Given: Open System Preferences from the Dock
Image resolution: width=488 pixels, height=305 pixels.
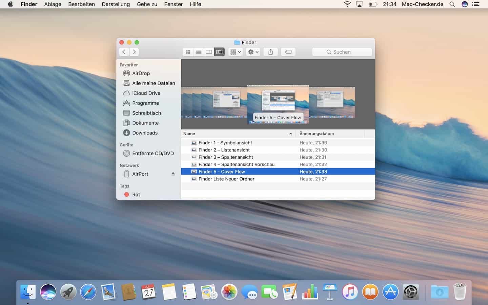Looking at the screenshot, I should 411,292.
